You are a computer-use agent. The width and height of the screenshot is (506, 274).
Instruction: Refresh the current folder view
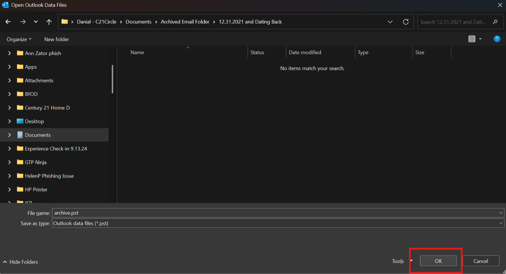[406, 22]
